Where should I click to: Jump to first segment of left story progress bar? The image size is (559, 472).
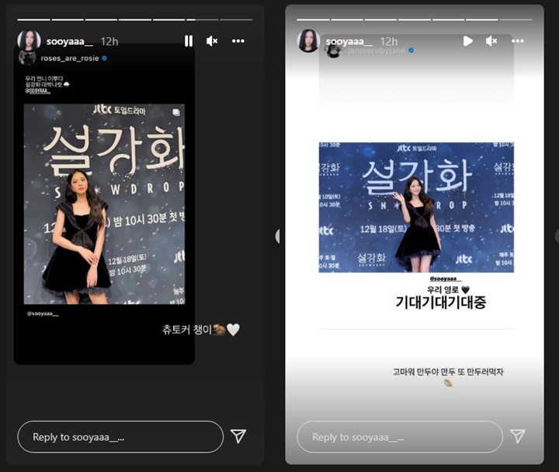[x=33, y=19]
